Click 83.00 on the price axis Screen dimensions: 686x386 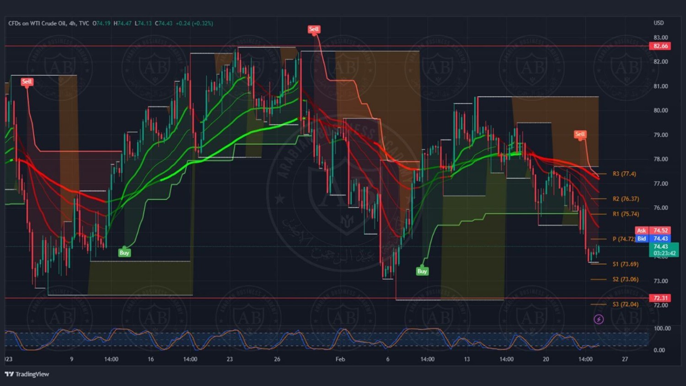660,38
